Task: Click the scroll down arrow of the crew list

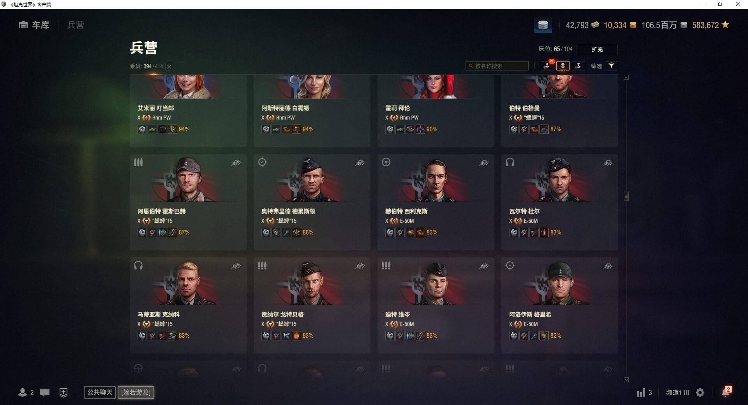Action: 626,380
